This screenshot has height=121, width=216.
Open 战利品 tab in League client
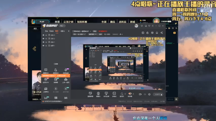123,22
